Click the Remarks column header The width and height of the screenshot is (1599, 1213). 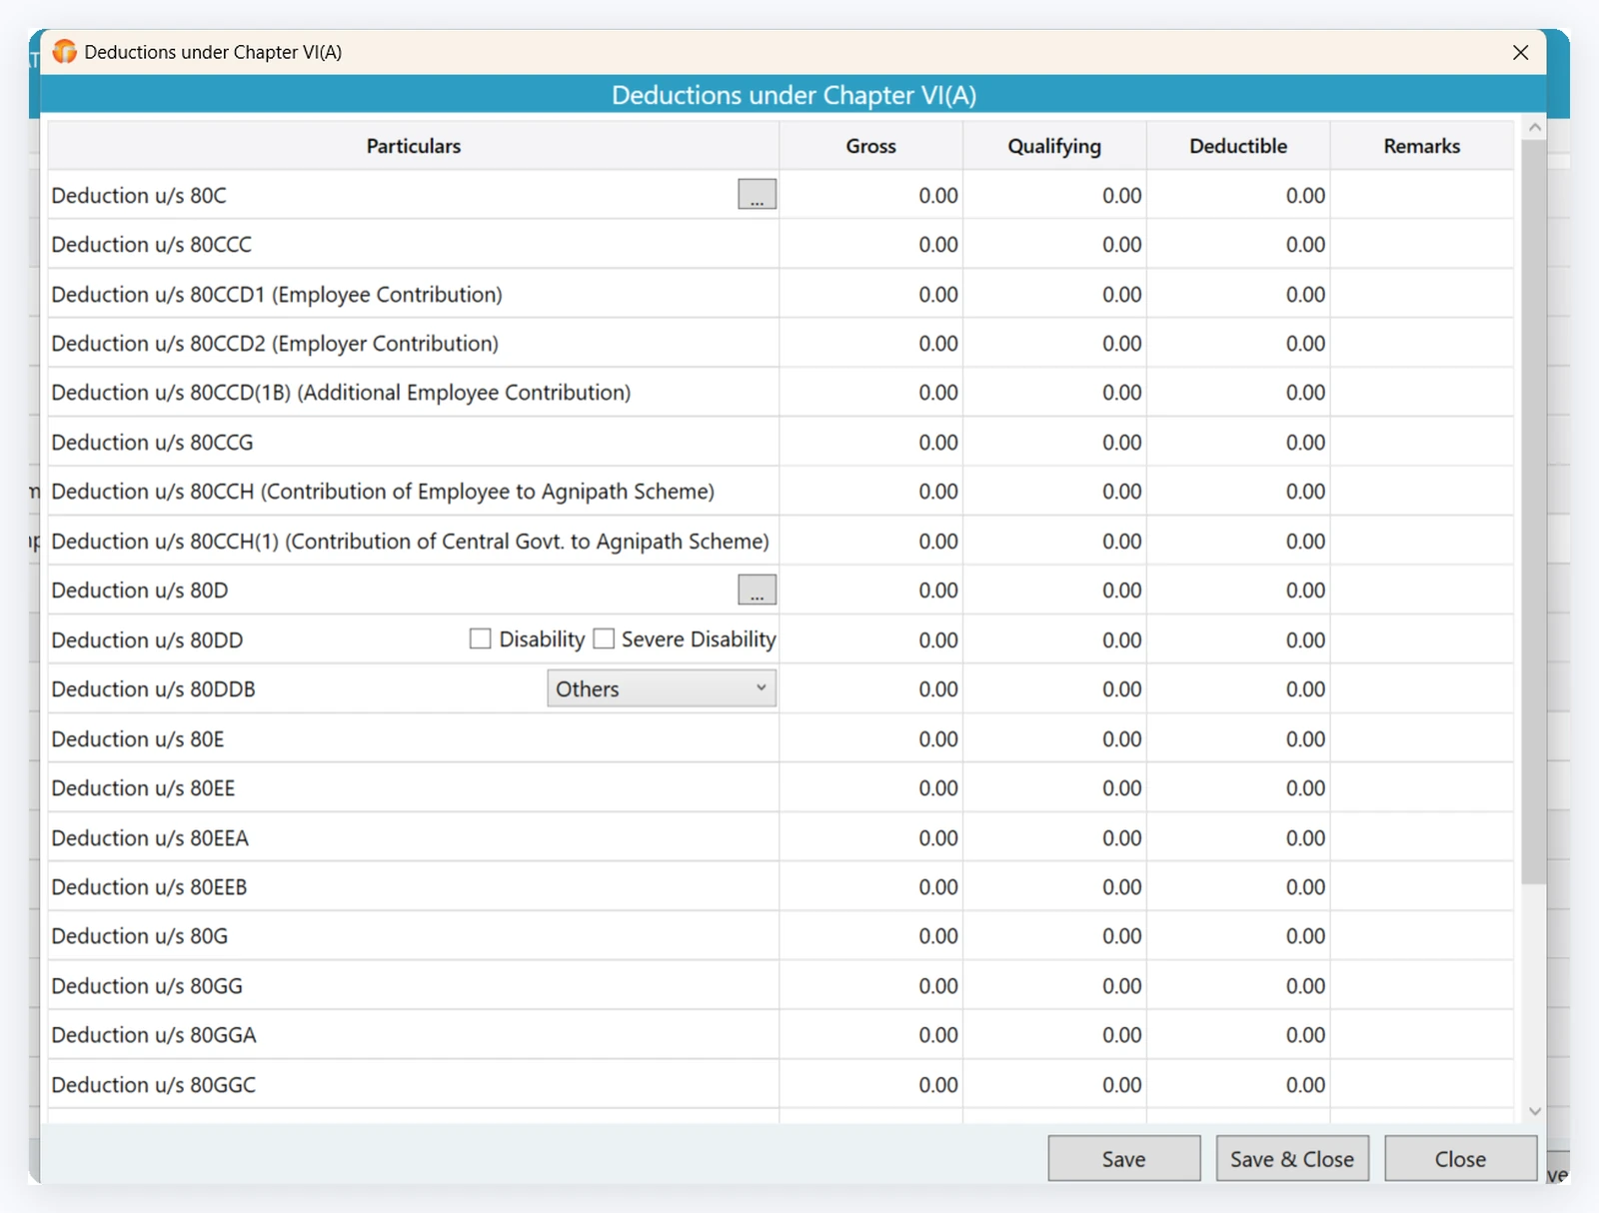point(1422,146)
